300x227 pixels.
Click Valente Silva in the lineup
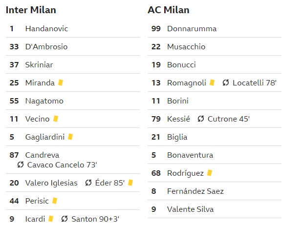[x=191, y=209]
